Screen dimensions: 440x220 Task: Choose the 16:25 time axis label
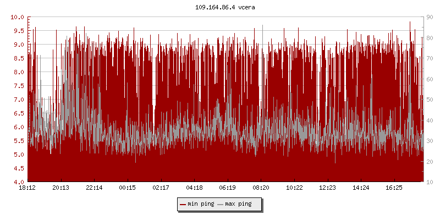pos(394,188)
